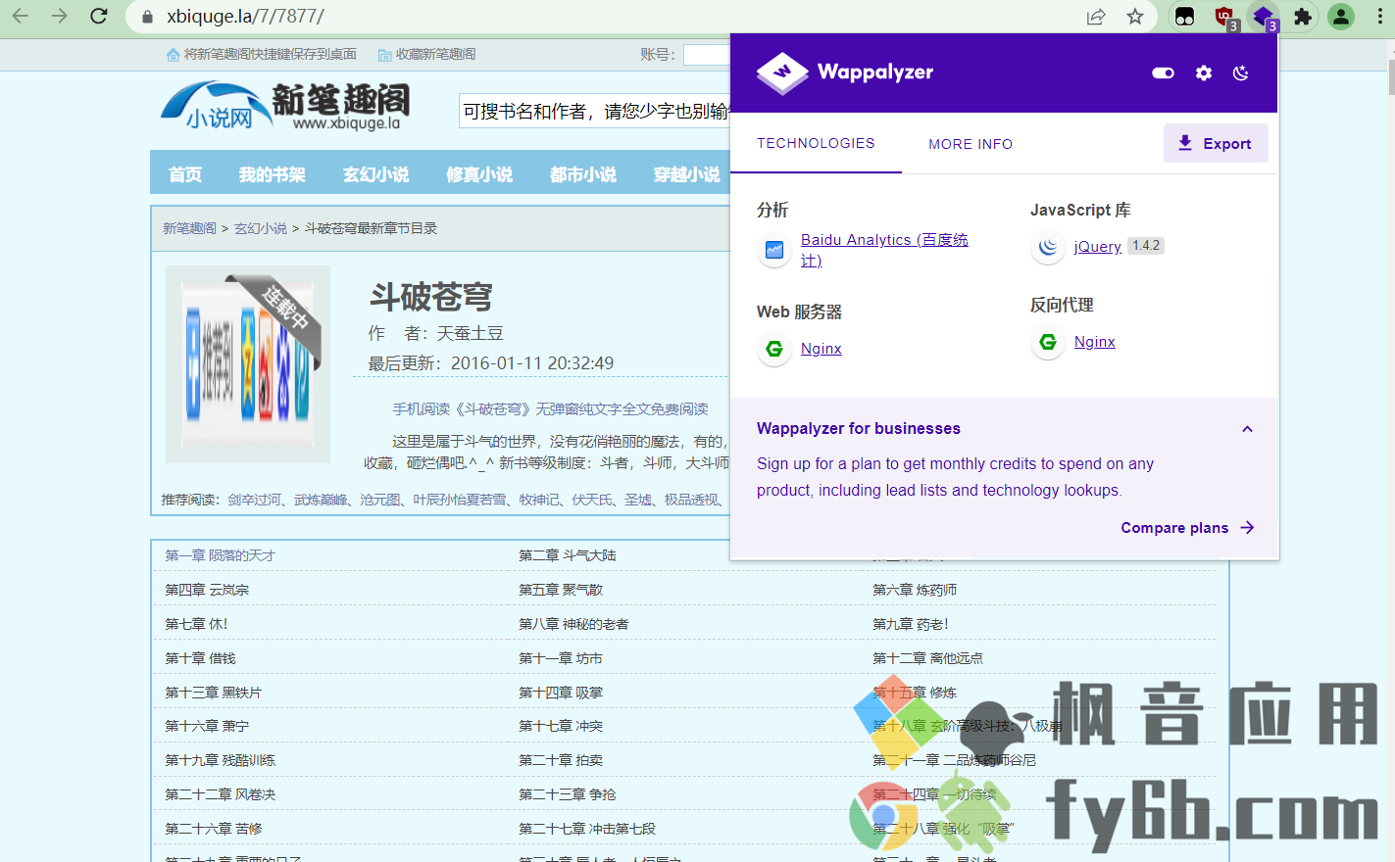Click the site address in the URL bar
This screenshot has width=1395, height=862.
[246, 17]
